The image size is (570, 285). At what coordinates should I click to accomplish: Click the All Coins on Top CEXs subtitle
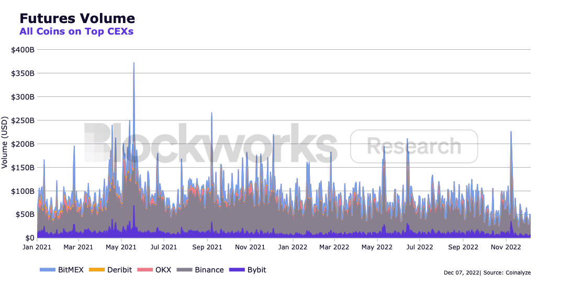[76, 31]
